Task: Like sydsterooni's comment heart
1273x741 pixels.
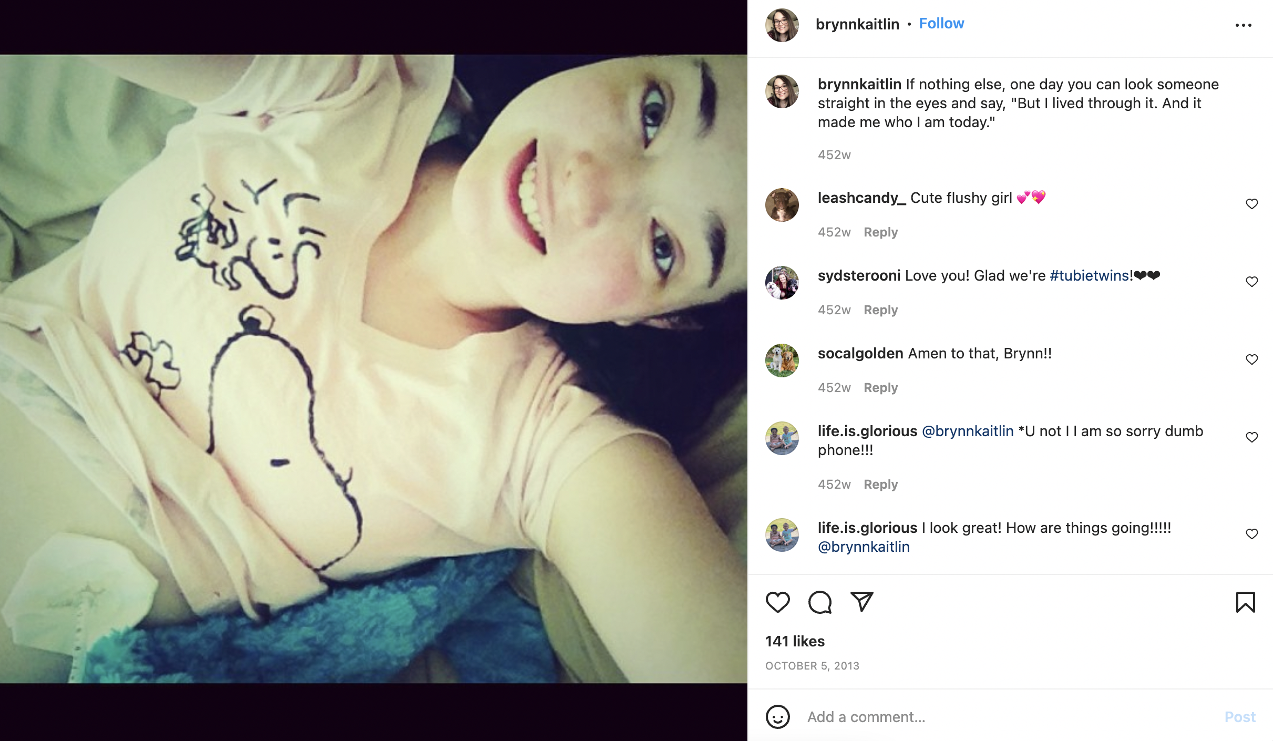Action: [x=1251, y=282]
